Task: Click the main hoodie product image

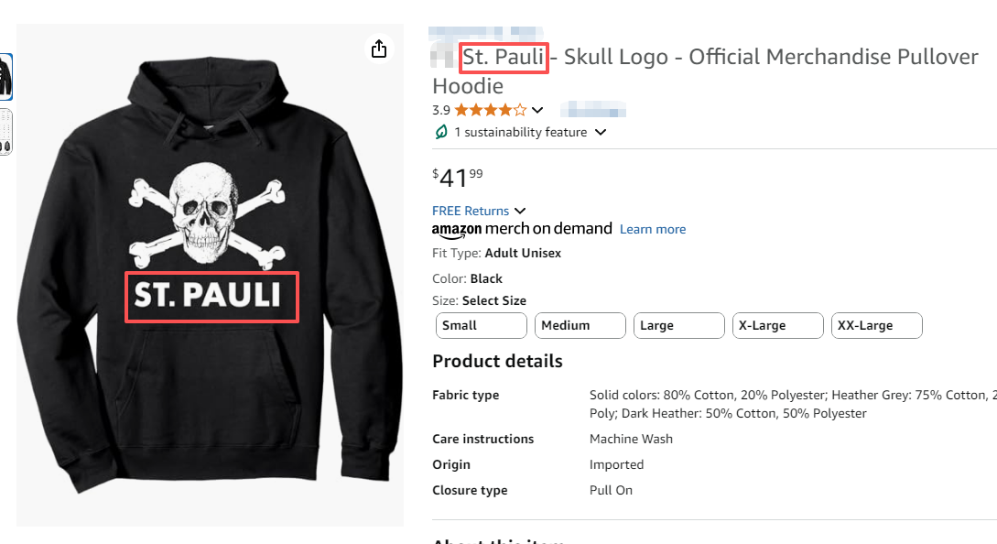Action: 209,275
